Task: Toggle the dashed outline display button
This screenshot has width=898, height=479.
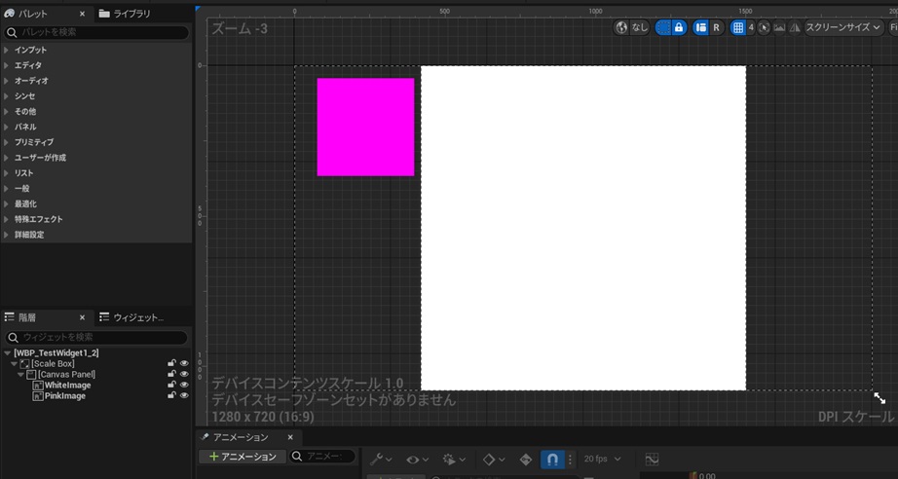Action: (x=663, y=27)
